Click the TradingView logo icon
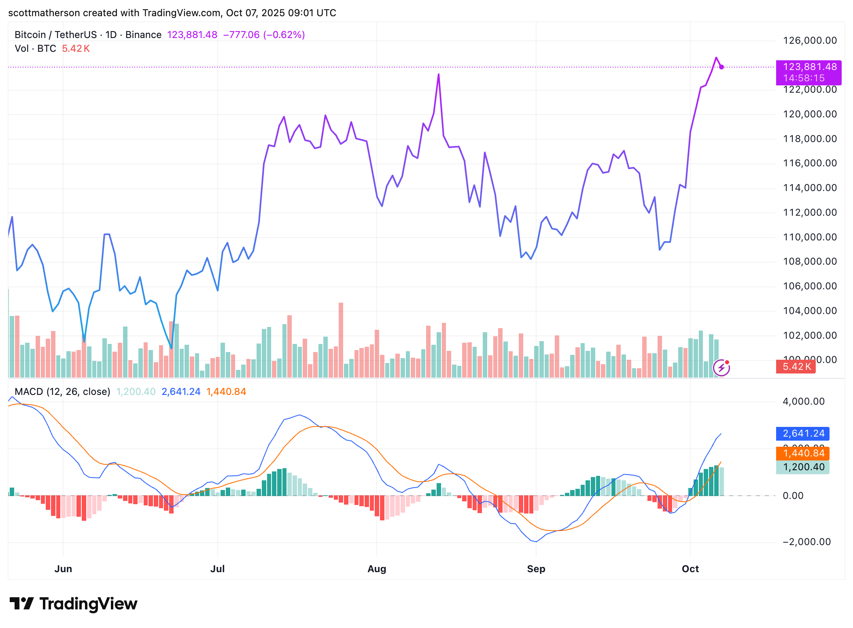 [21, 603]
